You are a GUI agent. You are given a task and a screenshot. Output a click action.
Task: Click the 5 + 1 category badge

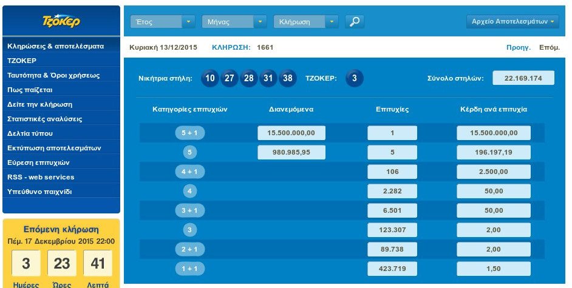click(x=189, y=133)
